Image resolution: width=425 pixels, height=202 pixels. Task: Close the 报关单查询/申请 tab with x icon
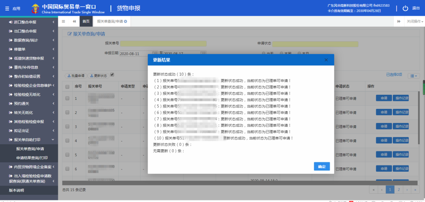click(125, 21)
